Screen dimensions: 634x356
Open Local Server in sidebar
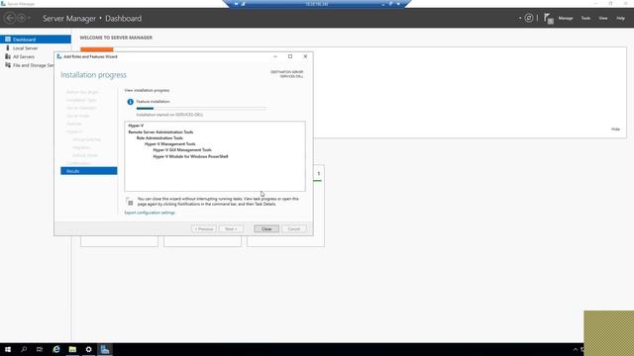click(x=25, y=48)
